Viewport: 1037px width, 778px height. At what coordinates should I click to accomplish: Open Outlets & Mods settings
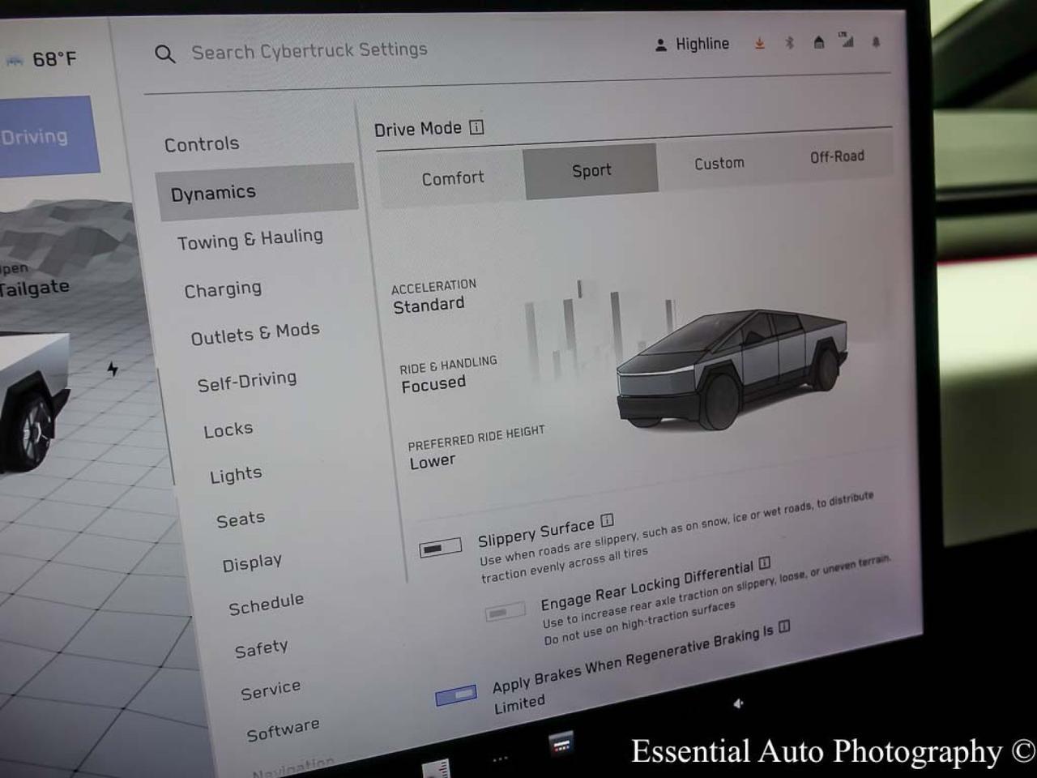tap(254, 334)
